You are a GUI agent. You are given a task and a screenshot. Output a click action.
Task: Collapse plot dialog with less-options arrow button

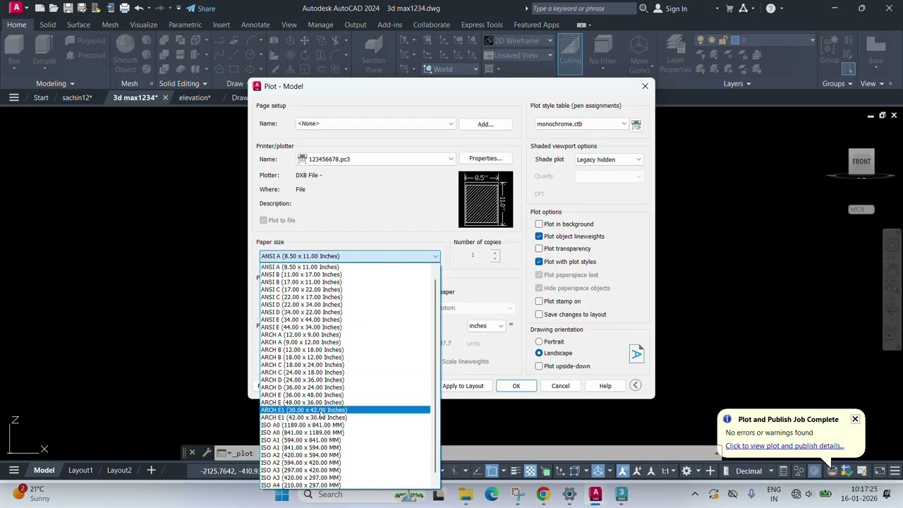(636, 385)
